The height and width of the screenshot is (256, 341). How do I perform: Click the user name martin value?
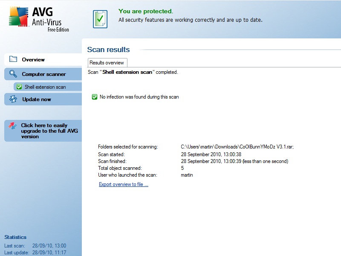pos(187,175)
